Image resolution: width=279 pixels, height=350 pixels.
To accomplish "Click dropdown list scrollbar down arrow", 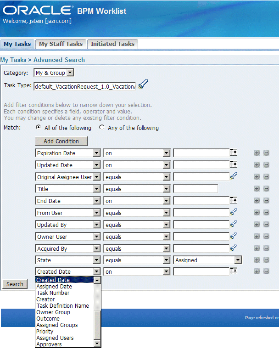I will (97, 344).
